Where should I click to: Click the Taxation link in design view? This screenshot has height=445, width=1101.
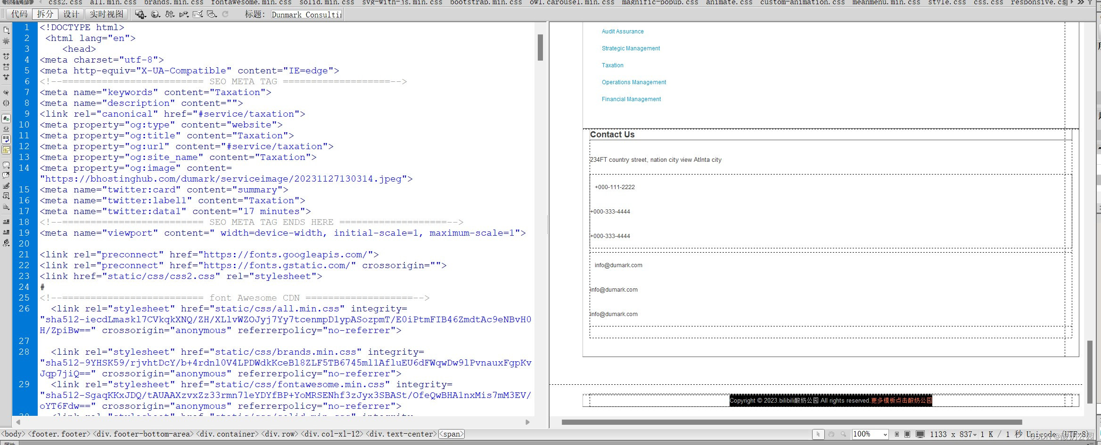tap(612, 65)
